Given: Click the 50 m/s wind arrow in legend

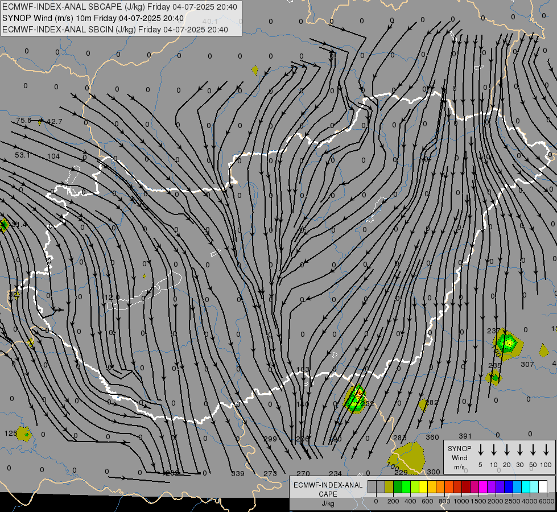Looking at the screenshot, I should pos(533,450).
